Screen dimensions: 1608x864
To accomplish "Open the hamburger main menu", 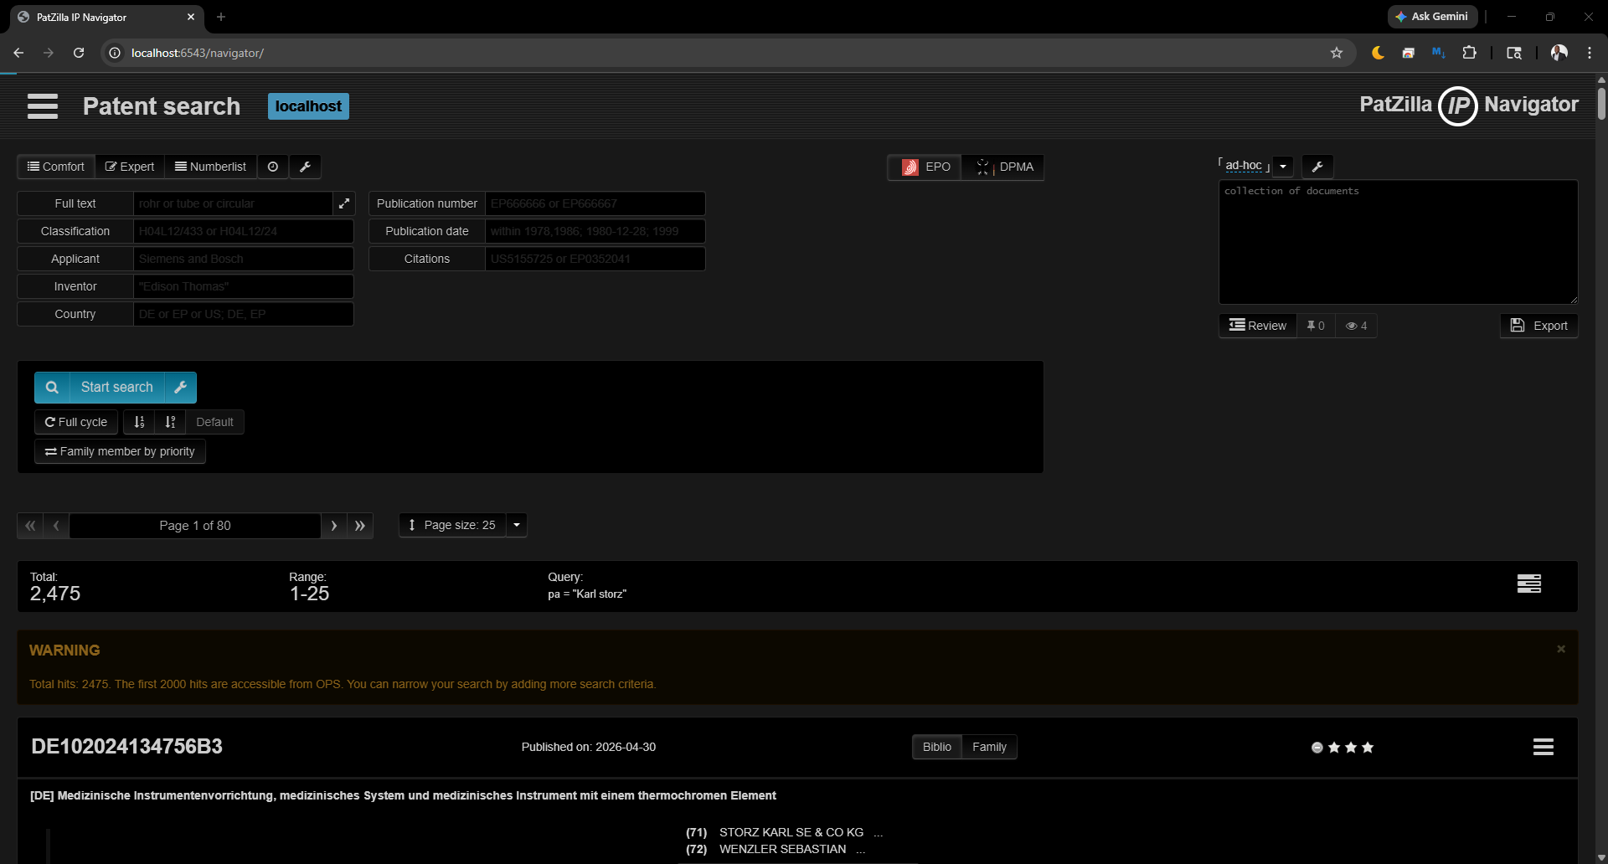I will point(43,106).
